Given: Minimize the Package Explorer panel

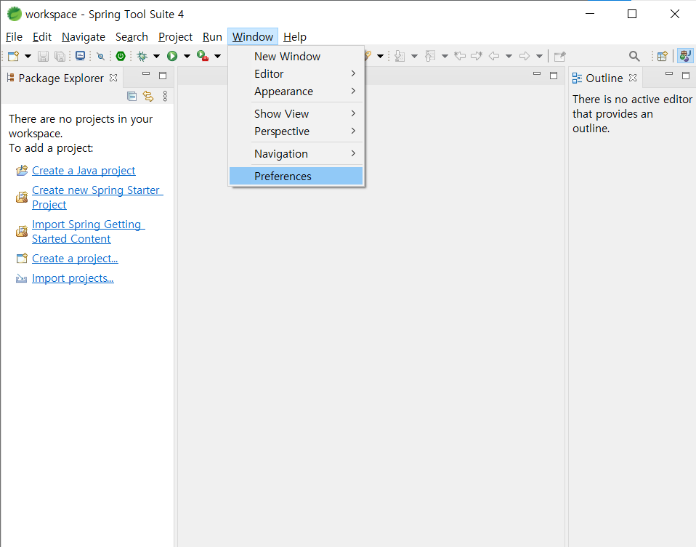Looking at the screenshot, I should pyautogui.click(x=146, y=74).
